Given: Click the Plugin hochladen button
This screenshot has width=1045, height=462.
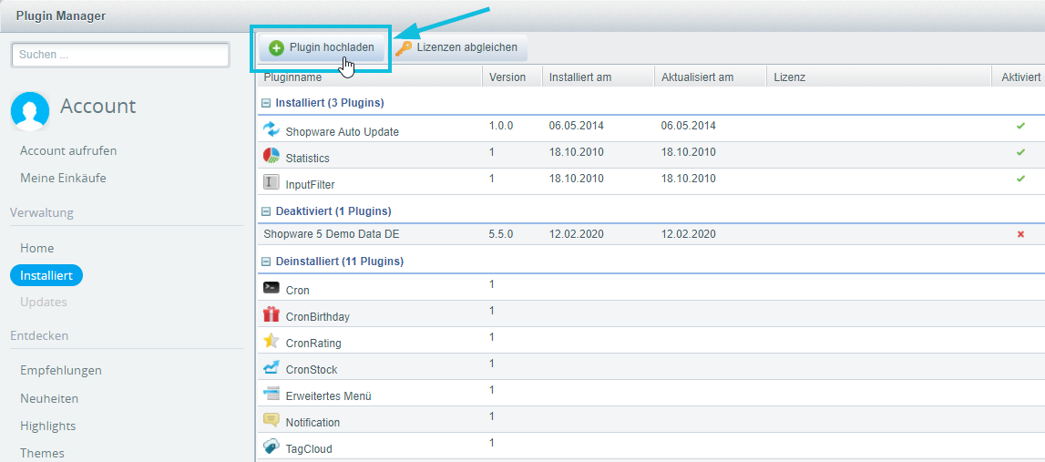Looking at the screenshot, I should coord(322,48).
